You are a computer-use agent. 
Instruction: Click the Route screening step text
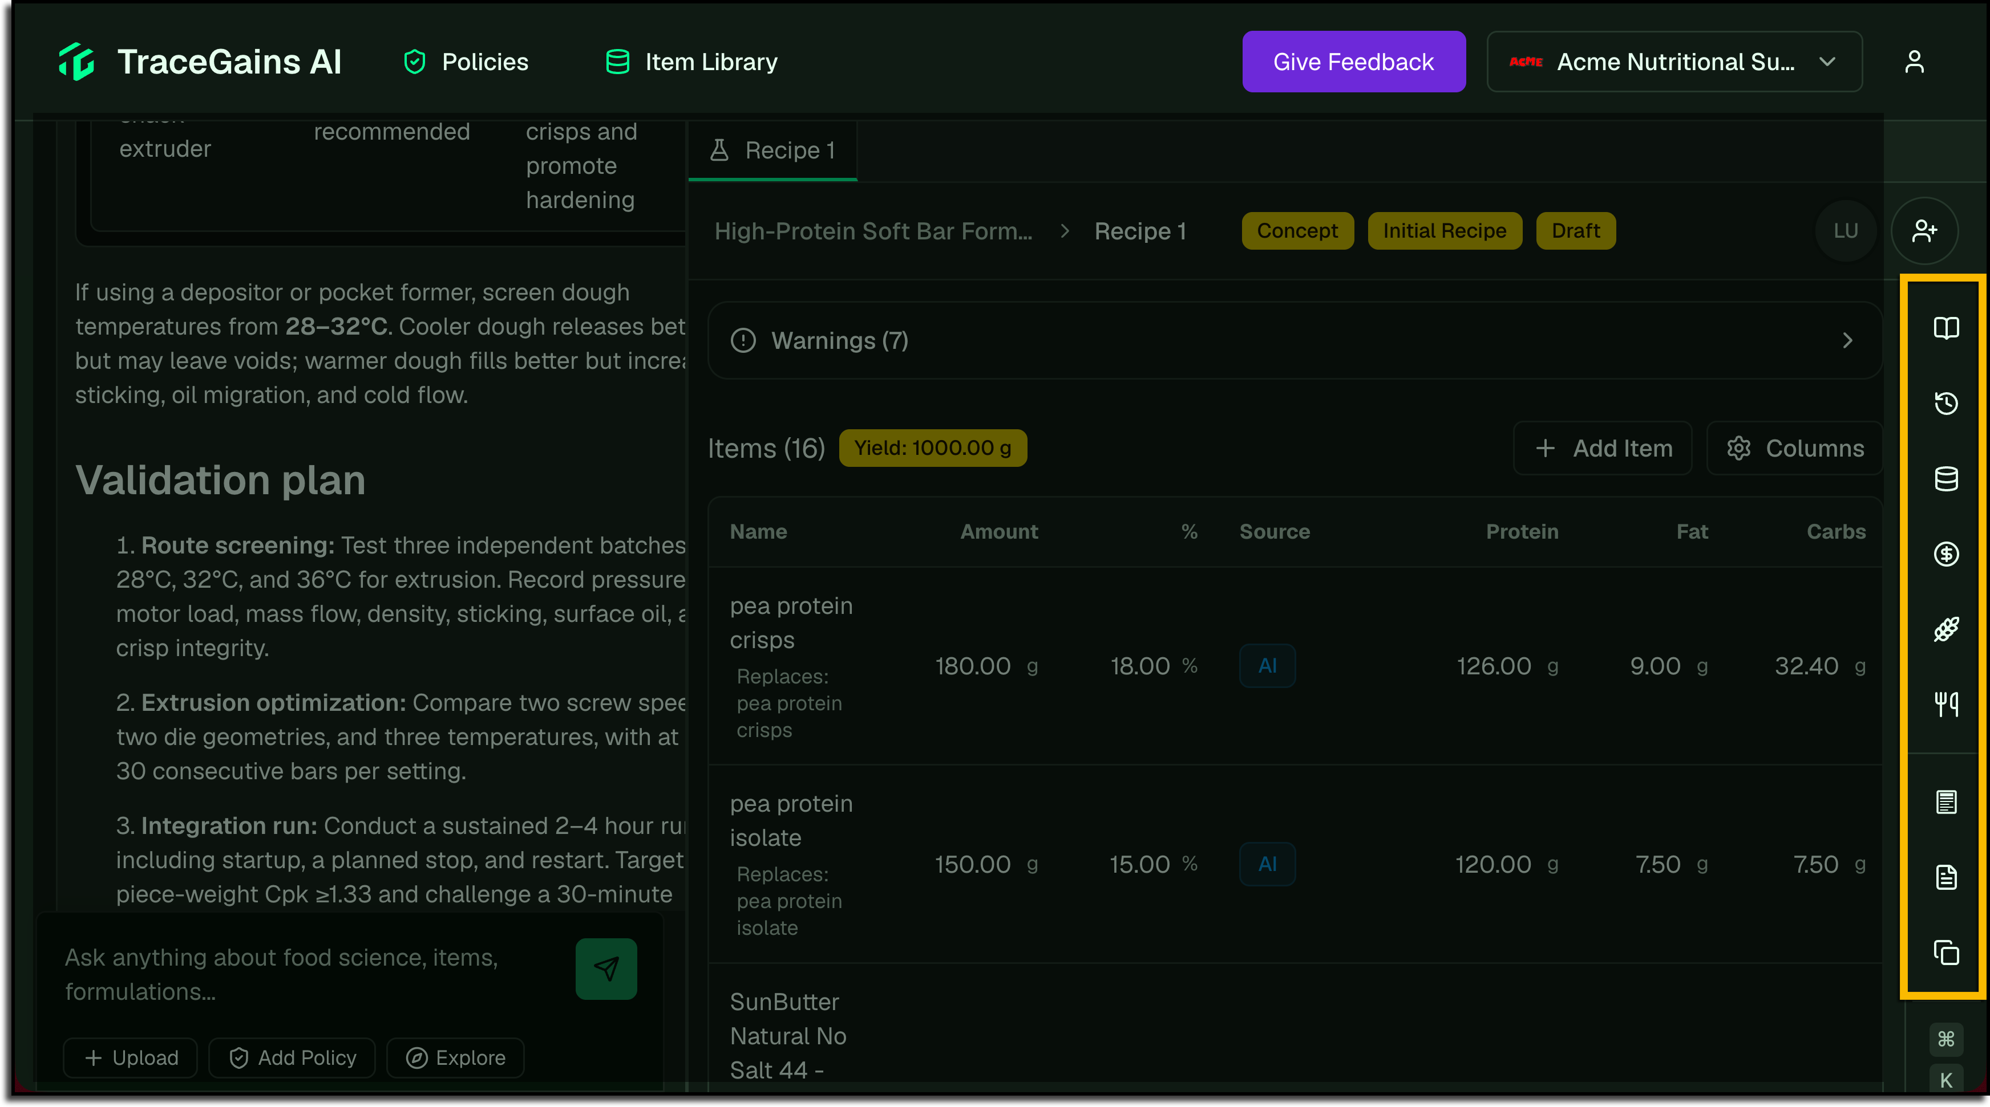tap(401, 597)
